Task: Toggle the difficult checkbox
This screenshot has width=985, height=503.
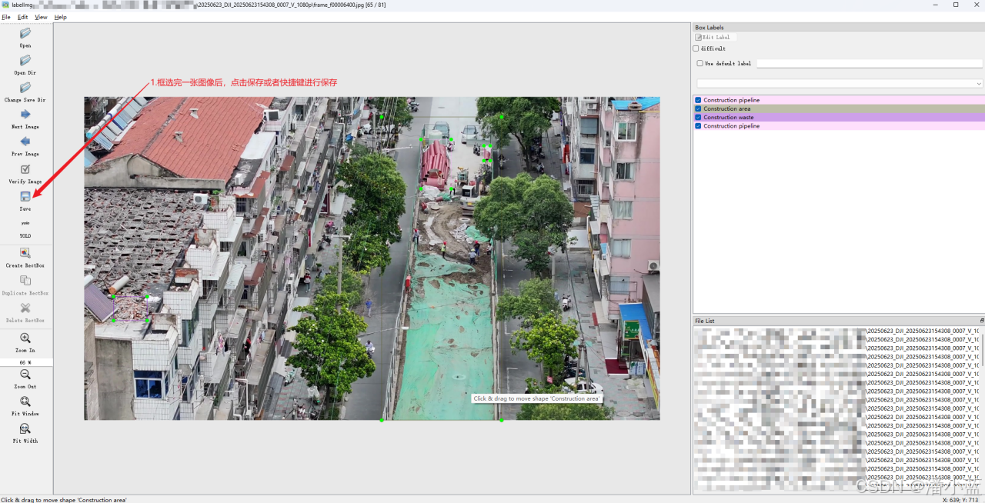Action: [x=696, y=48]
